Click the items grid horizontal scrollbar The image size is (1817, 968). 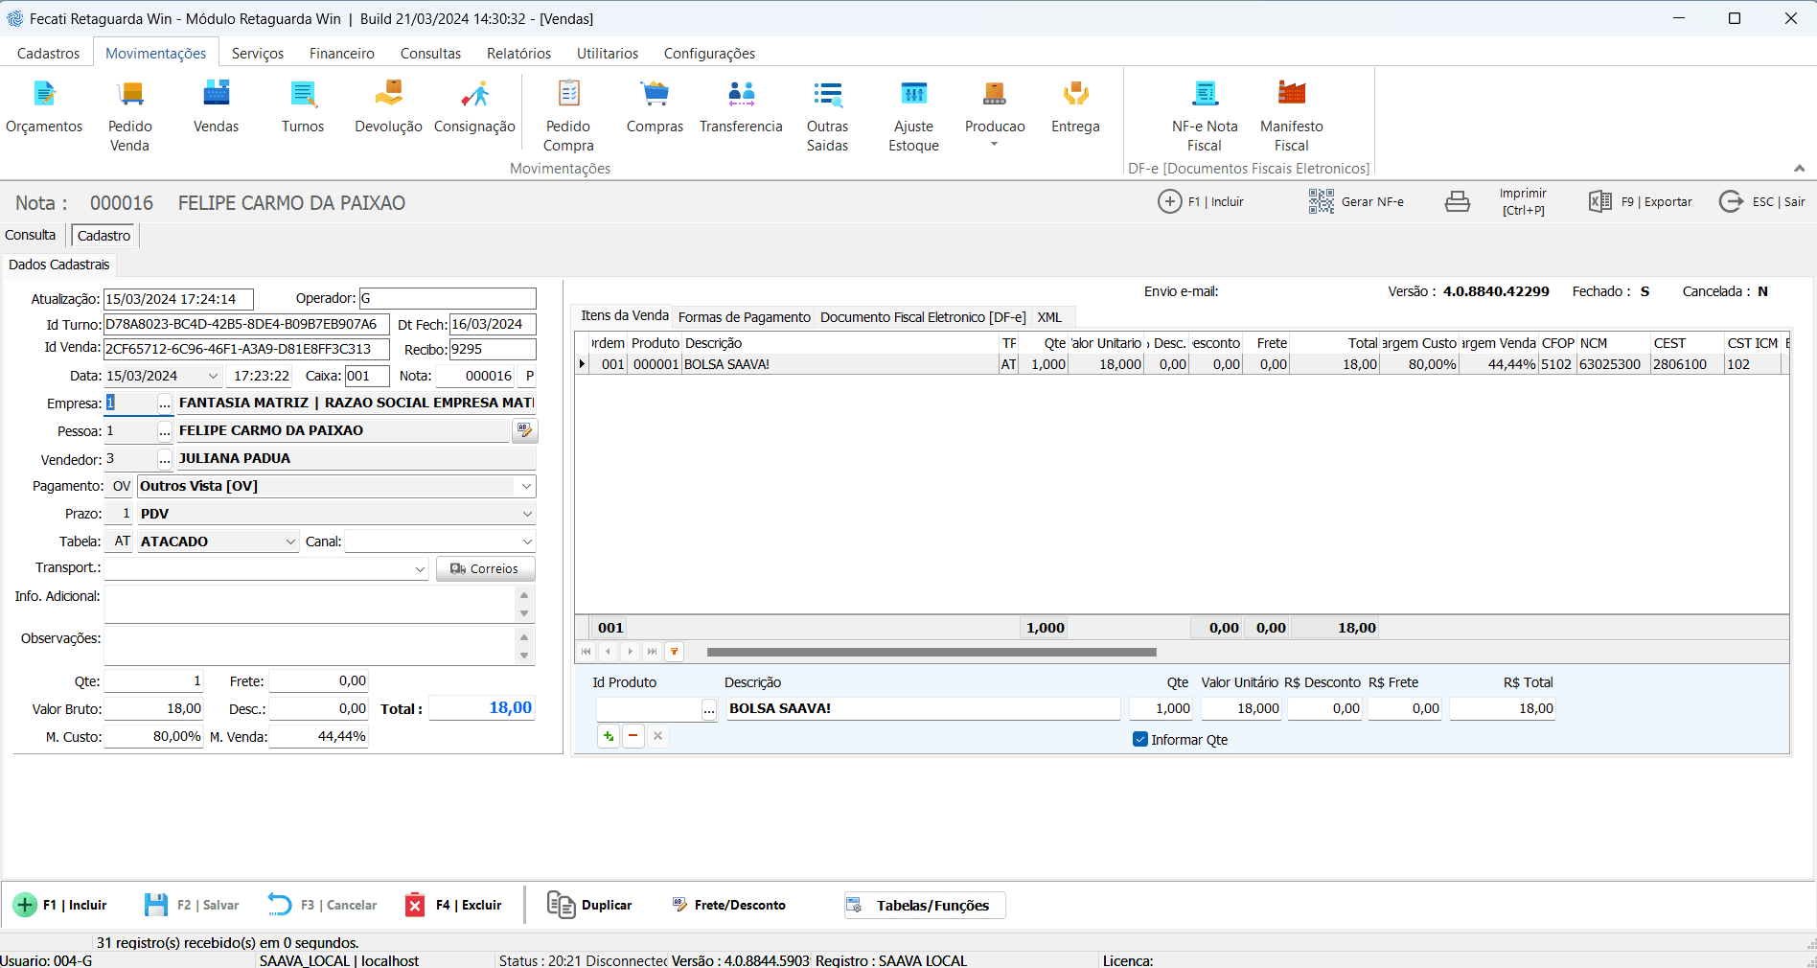point(931,652)
